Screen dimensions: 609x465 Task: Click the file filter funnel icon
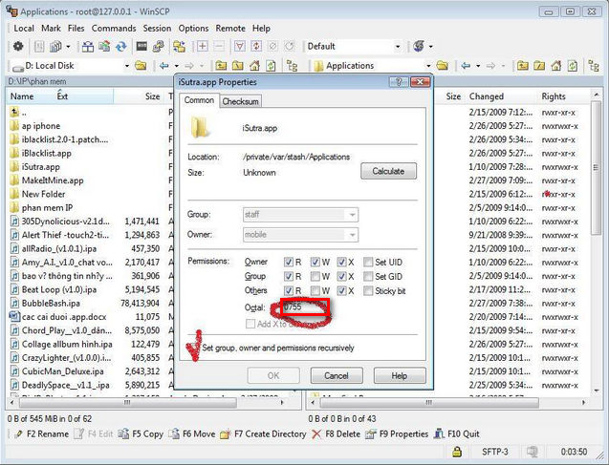[x=240, y=47]
